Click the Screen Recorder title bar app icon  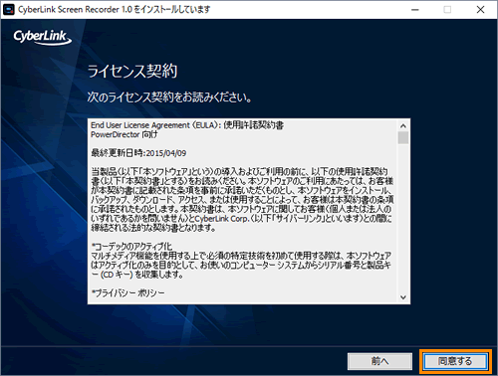9,9
